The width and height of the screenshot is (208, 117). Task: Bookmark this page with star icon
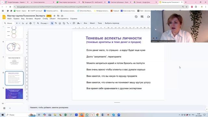[x=187, y=7]
